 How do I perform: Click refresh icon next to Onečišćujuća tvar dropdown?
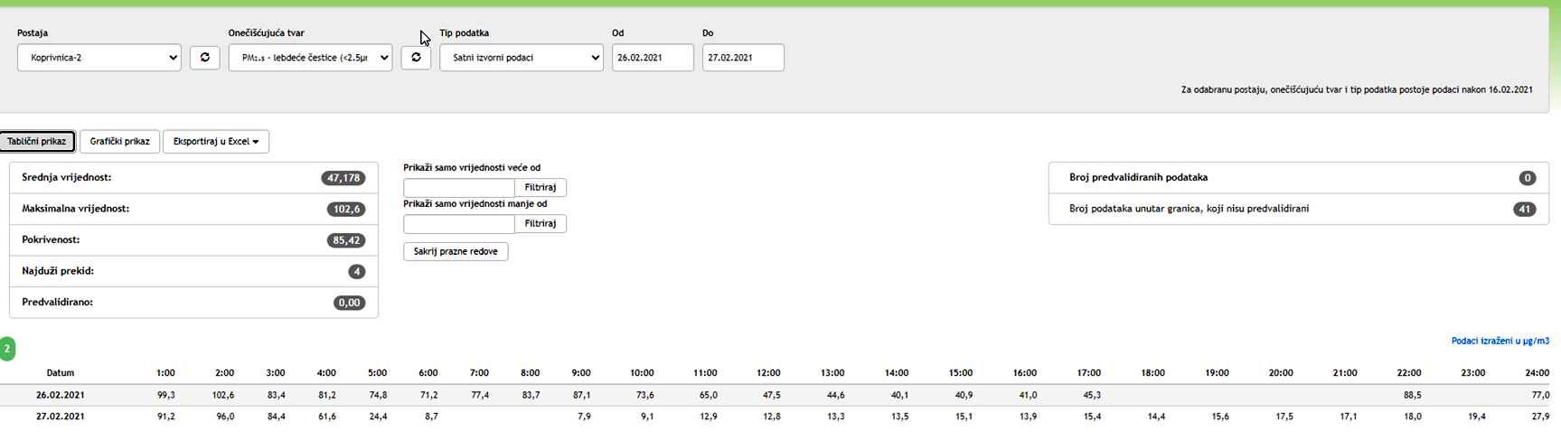(416, 58)
